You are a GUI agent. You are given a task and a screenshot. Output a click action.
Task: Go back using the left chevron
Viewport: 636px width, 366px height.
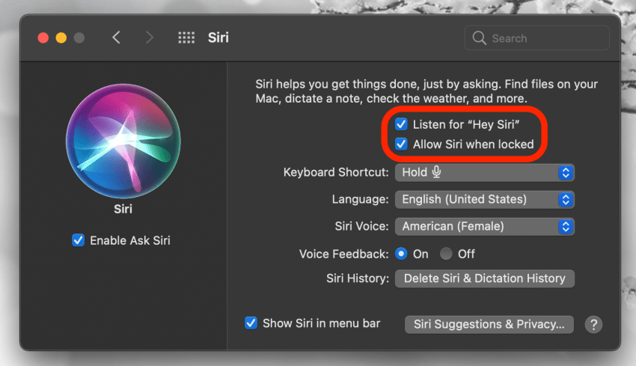click(x=116, y=37)
